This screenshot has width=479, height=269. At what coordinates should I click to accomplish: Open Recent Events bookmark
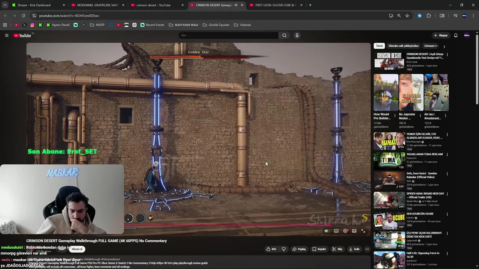(x=152, y=25)
